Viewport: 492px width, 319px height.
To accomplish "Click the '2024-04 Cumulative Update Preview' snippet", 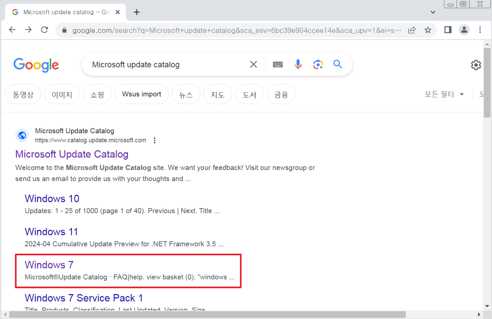I will [124, 244].
